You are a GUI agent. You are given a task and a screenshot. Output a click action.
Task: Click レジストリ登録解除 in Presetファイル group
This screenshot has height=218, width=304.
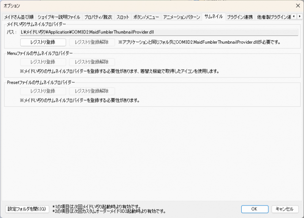(x=92, y=91)
